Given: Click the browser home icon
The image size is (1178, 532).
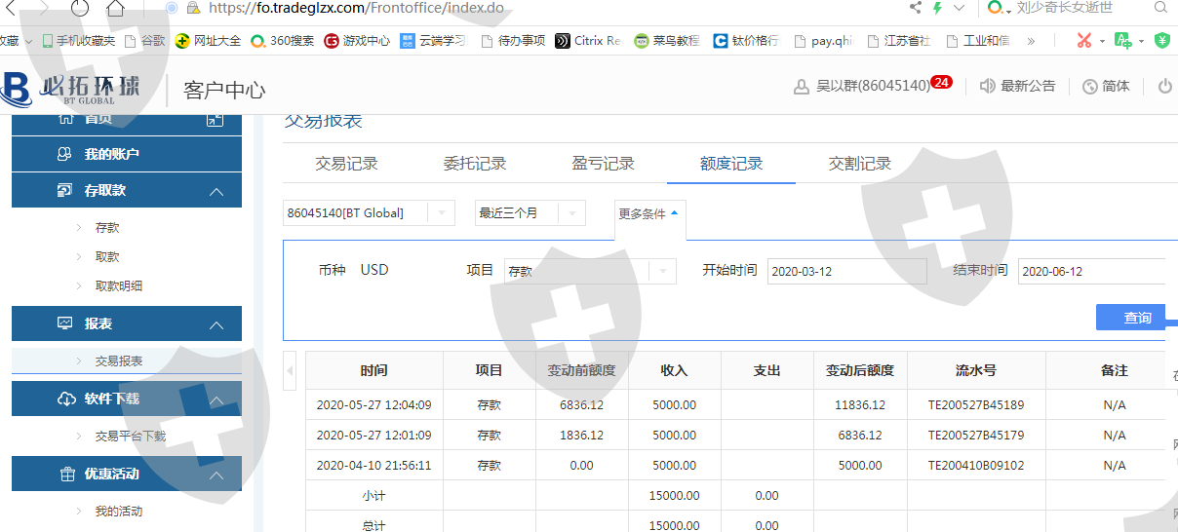Looking at the screenshot, I should point(116,9).
